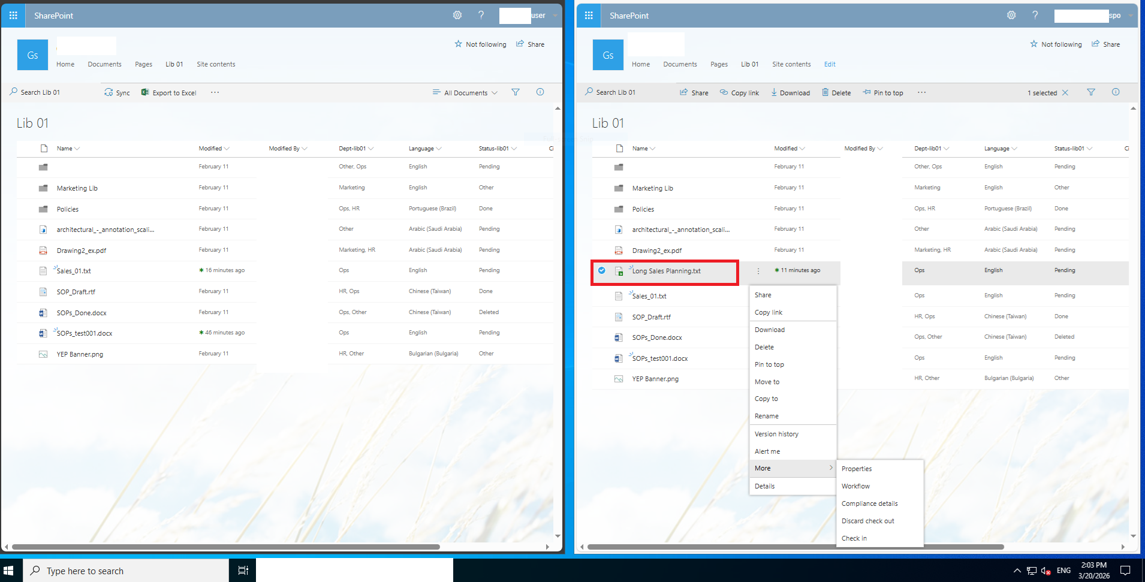Expand Modified By column dropdown in left window
Screen dimensions: 1145x582
[305, 149]
